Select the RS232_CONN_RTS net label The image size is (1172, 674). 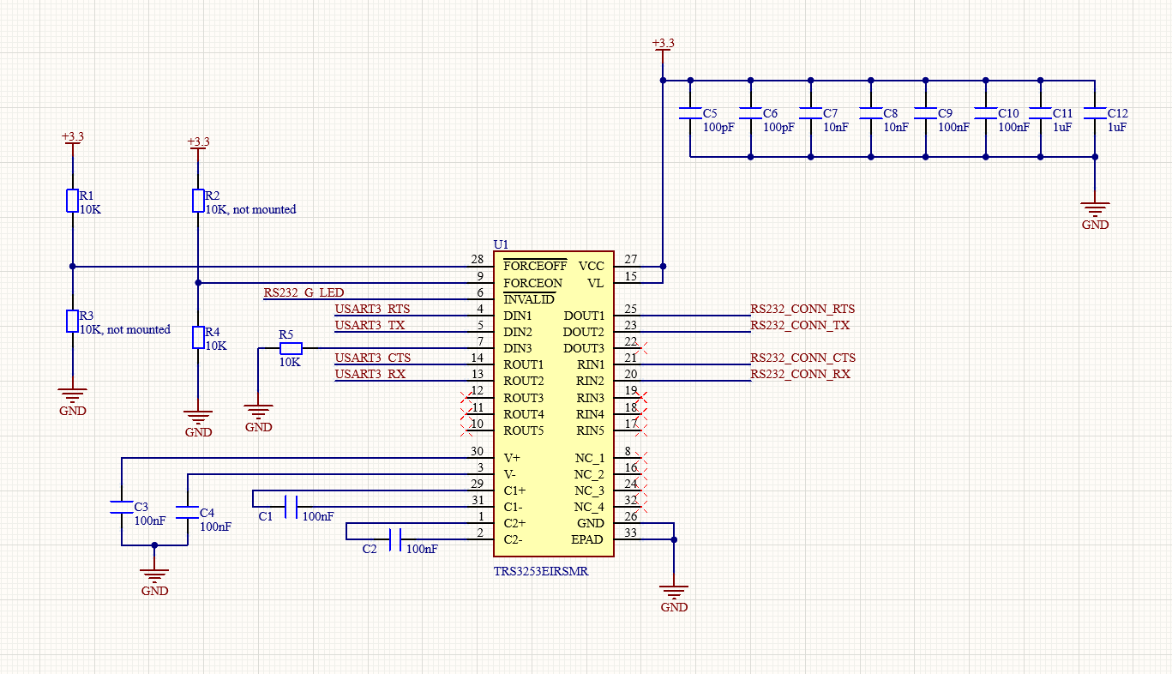click(x=802, y=309)
